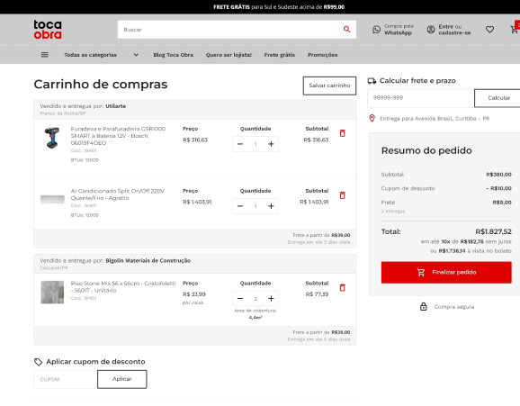Click Salvar carrinho button
The image size is (520, 406).
point(329,86)
